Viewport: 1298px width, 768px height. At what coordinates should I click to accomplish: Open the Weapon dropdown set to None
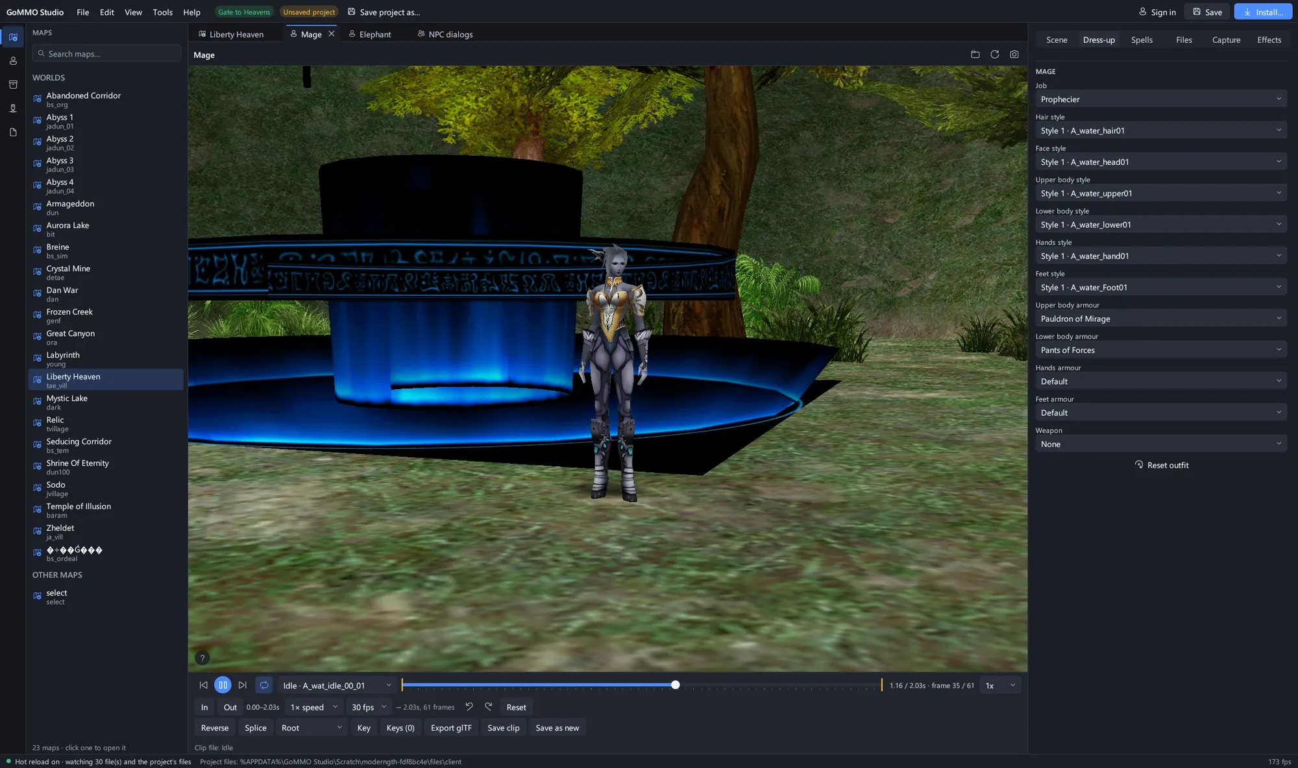pos(1160,444)
